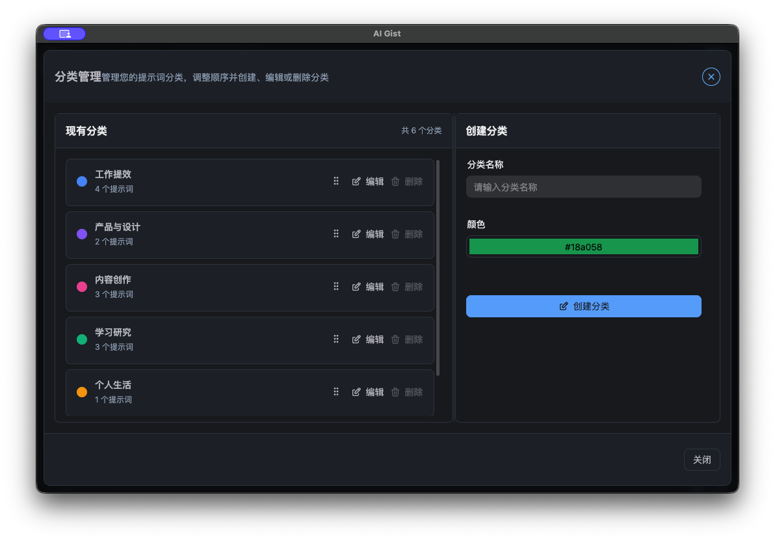Click the 分类管理 dialog title
This screenshot has width=775, height=541.
tap(78, 77)
